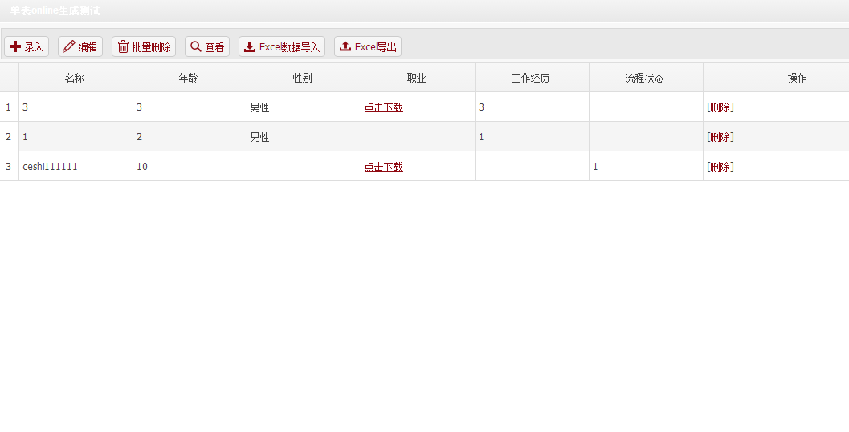Click the plus icon for 录入
Viewport: 849px width, 432px height.
coord(15,46)
